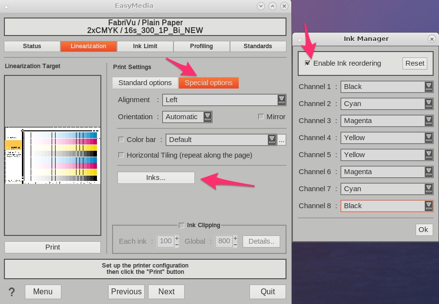Viewport: 439px width, 304px height.
Task: Click the Alignment dropdown arrow icon
Action: click(x=282, y=100)
